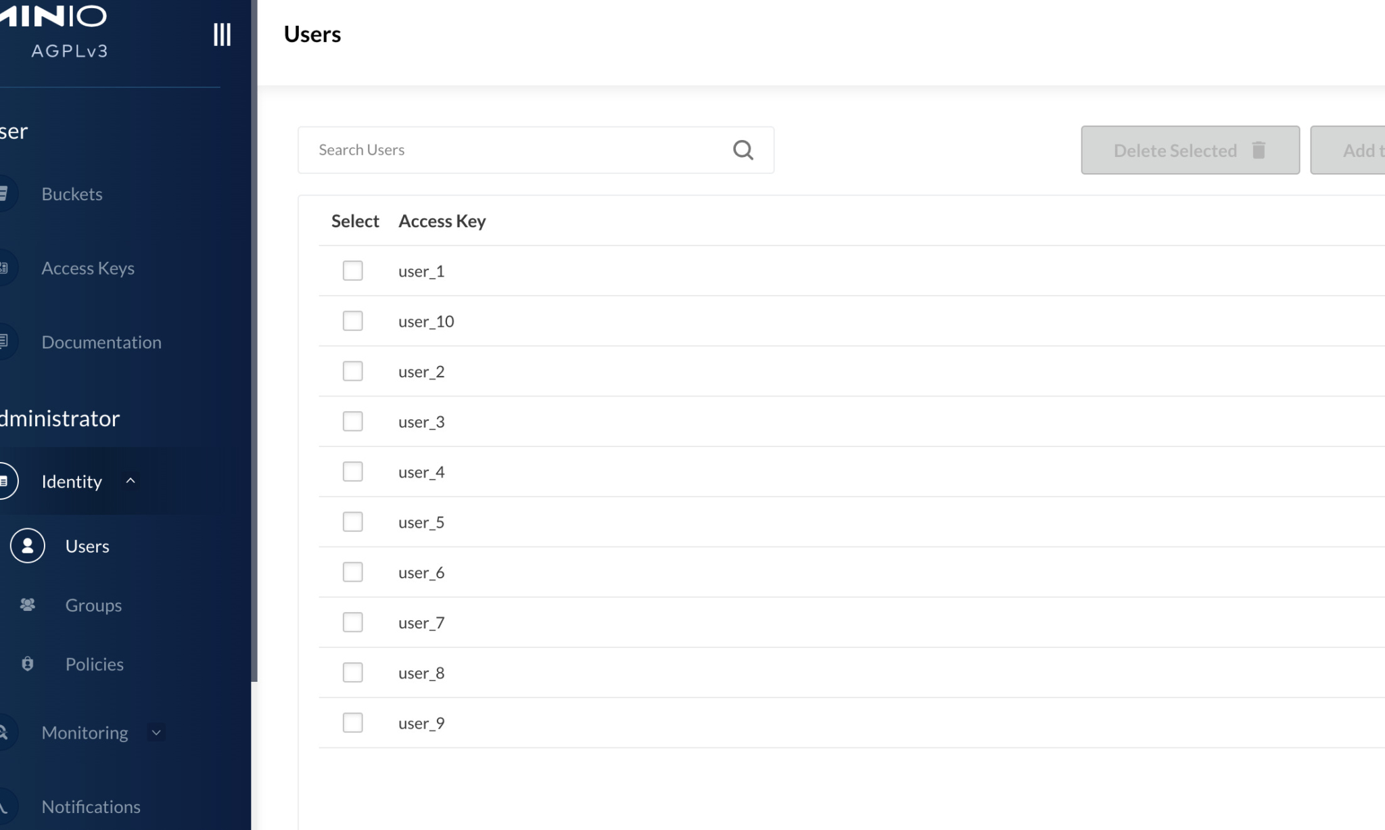Click the Users person icon in sidebar
This screenshot has width=1385, height=830.
coord(28,546)
